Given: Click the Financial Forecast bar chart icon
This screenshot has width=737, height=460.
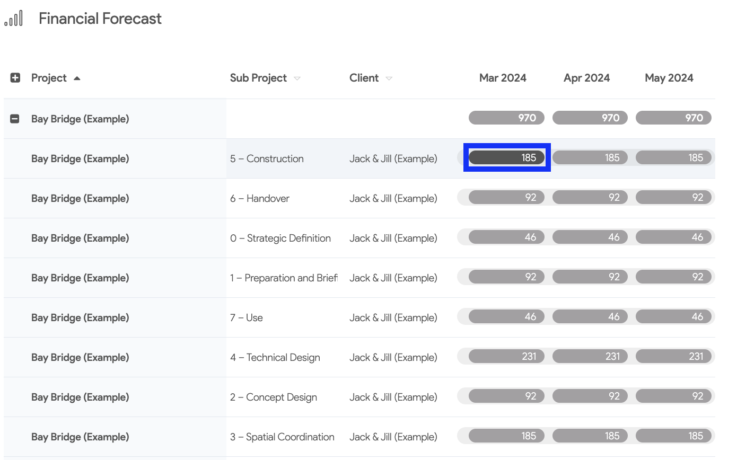Looking at the screenshot, I should click(14, 19).
